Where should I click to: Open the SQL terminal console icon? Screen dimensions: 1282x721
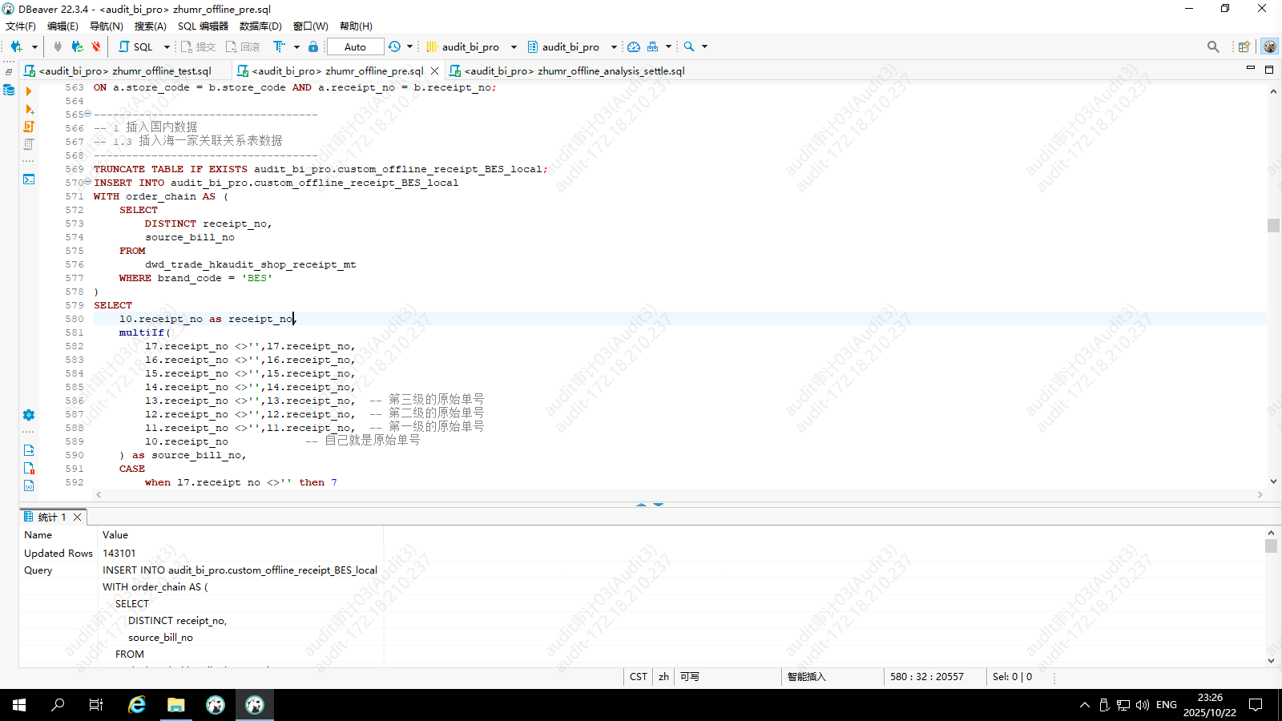pos(29,179)
